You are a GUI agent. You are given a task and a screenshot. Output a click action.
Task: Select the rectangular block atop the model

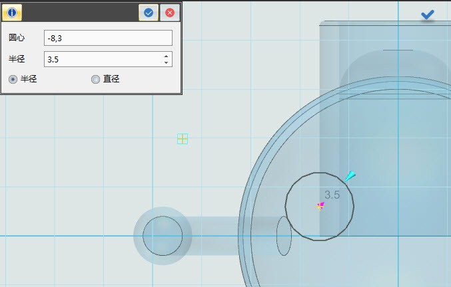pyautogui.click(x=386, y=40)
